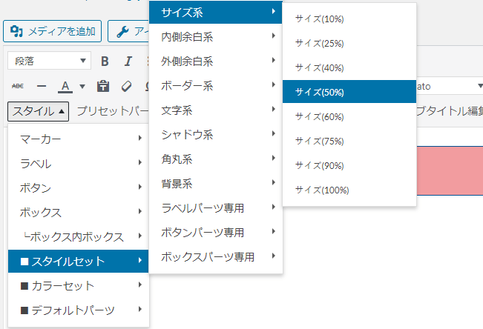
Task: Choose サイズ(50%) option
Action: click(349, 92)
